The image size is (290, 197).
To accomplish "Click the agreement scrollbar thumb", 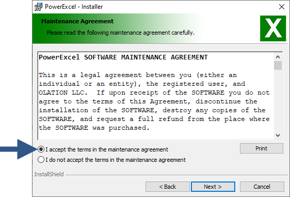I will pyautogui.click(x=278, y=66).
